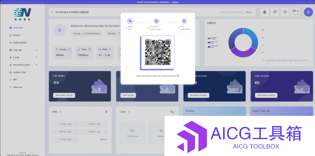Open More link in BINs panel
This screenshot has height=156, width=315.
104,140
